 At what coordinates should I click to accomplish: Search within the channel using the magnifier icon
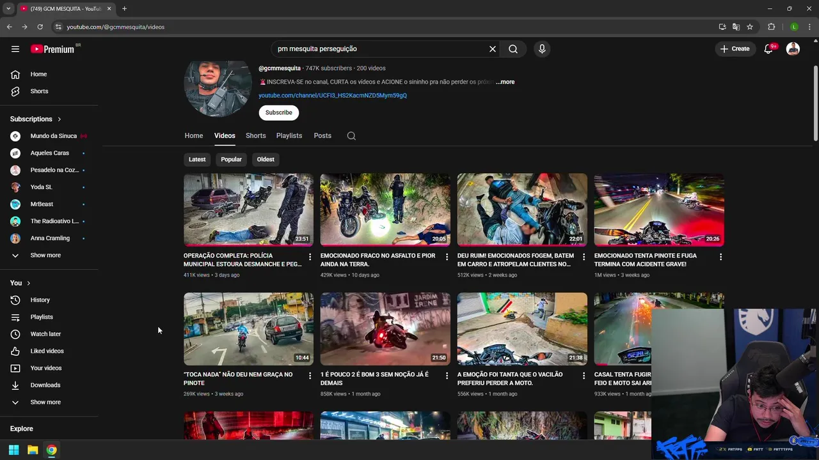351,135
